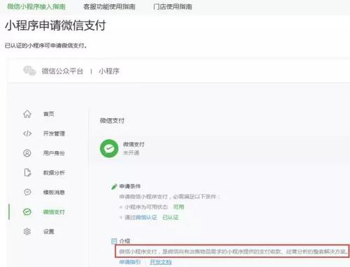Image resolution: width=350 pixels, height=267 pixels.
Task: Click the document 数据分析 icon
Action: pyautogui.click(x=27, y=173)
